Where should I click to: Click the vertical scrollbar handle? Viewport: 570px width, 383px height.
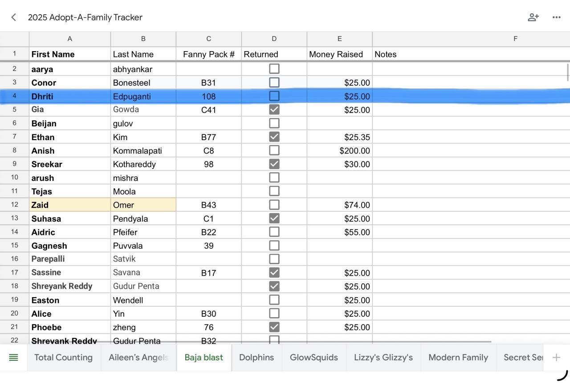pyautogui.click(x=568, y=73)
